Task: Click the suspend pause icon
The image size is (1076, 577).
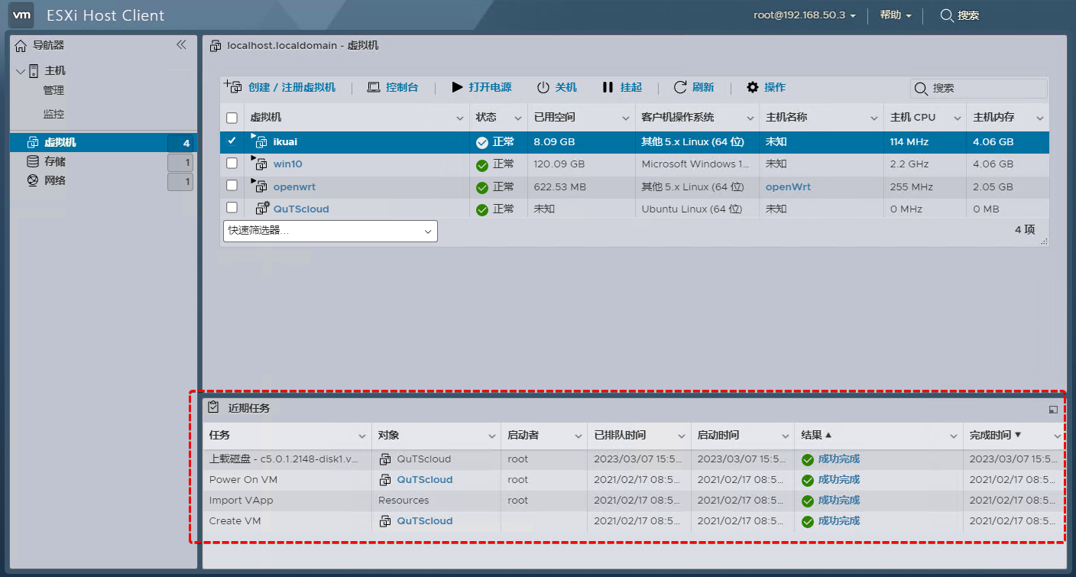Action: 608,88
